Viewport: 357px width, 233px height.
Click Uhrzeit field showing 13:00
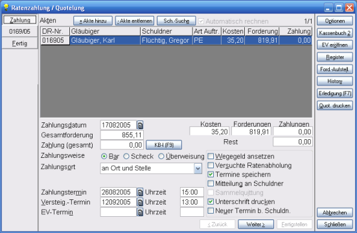[x=192, y=202]
